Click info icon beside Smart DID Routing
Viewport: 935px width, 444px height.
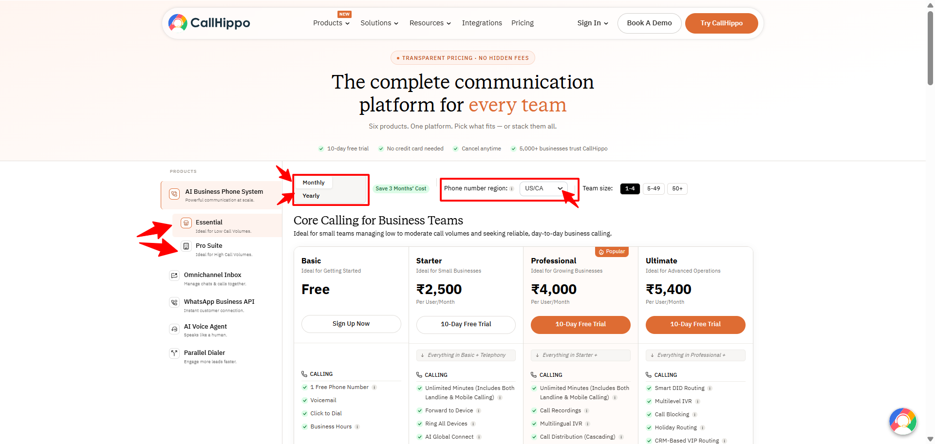pos(710,388)
